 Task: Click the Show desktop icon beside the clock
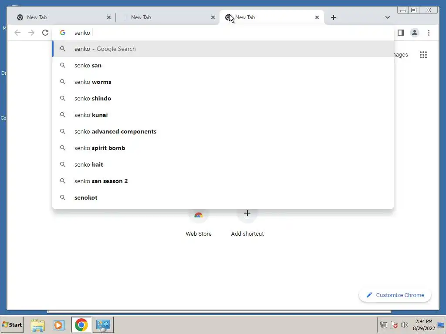441,324
